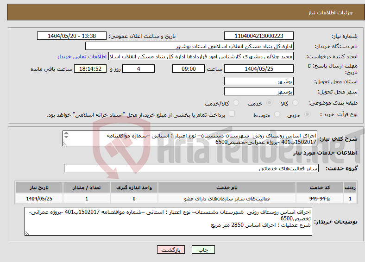Click the service code cell ط-94-949
Viewport: 365px width, 262px height.
(320, 199)
